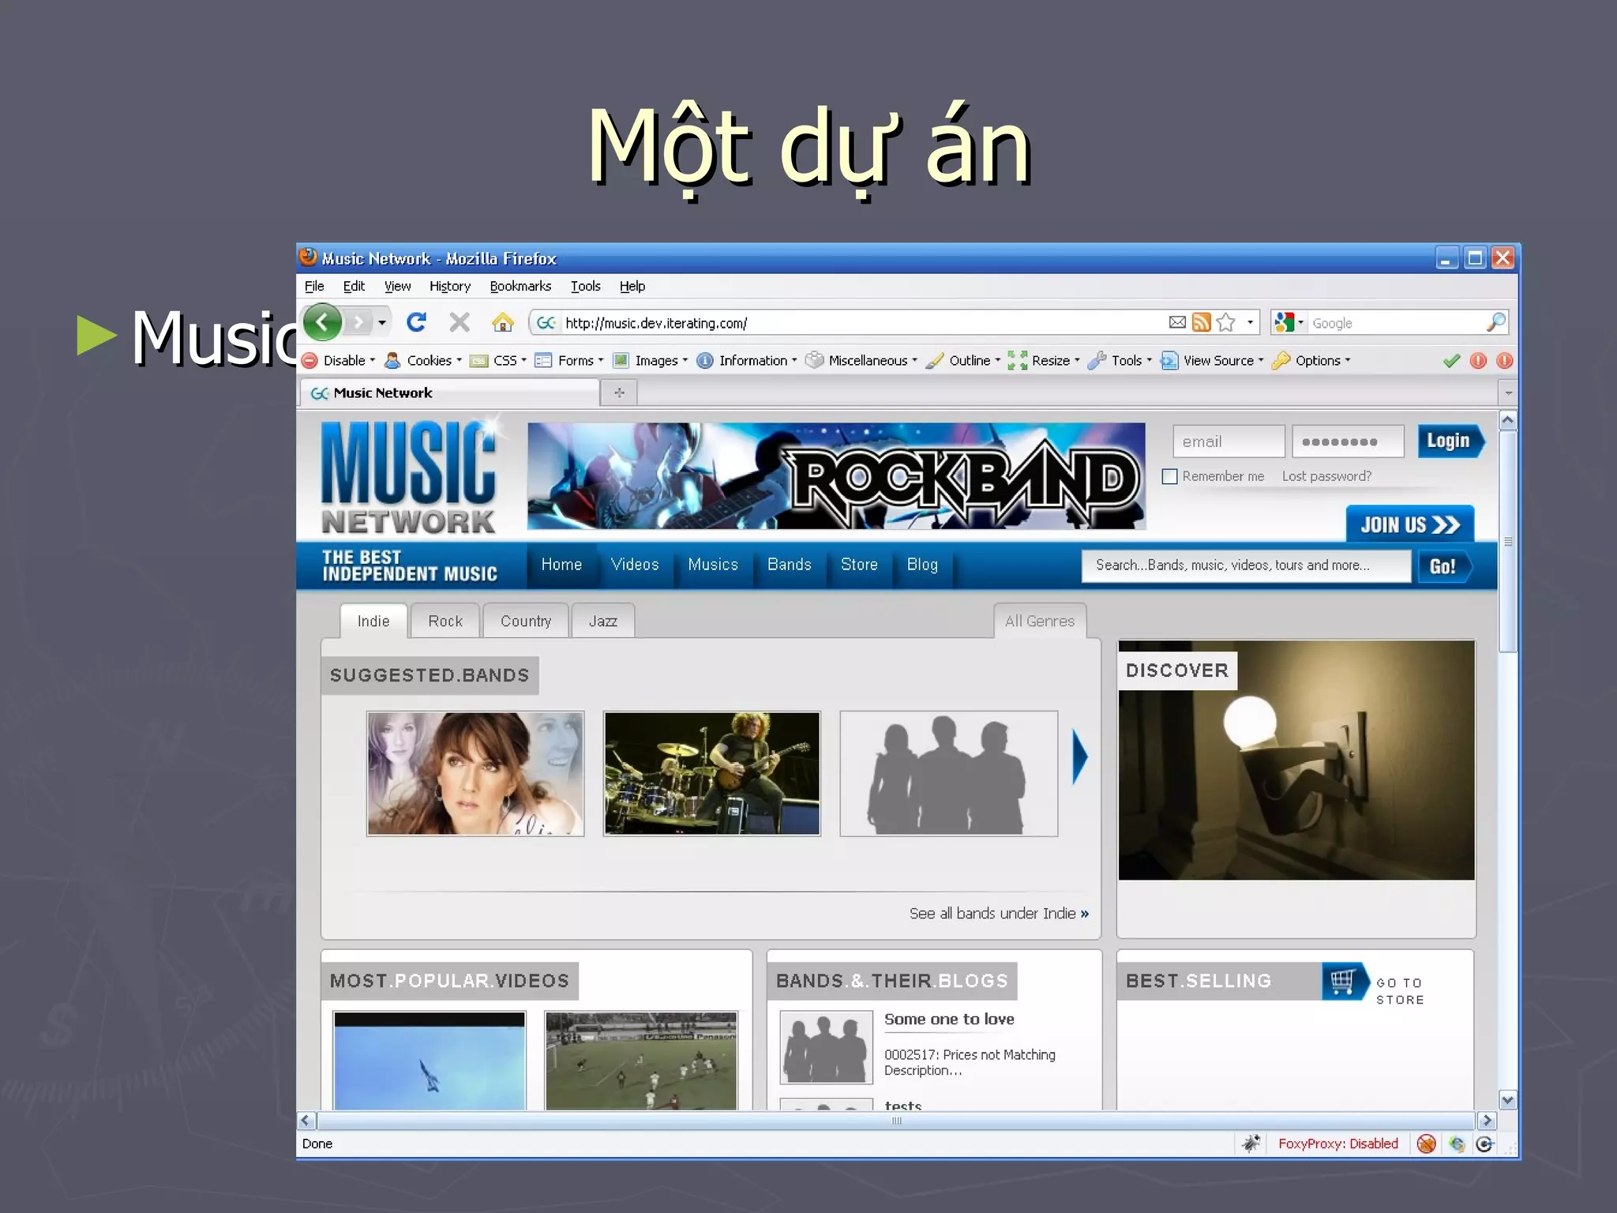The image size is (1617, 1213).
Task: Open the File menu
Action: 314,286
